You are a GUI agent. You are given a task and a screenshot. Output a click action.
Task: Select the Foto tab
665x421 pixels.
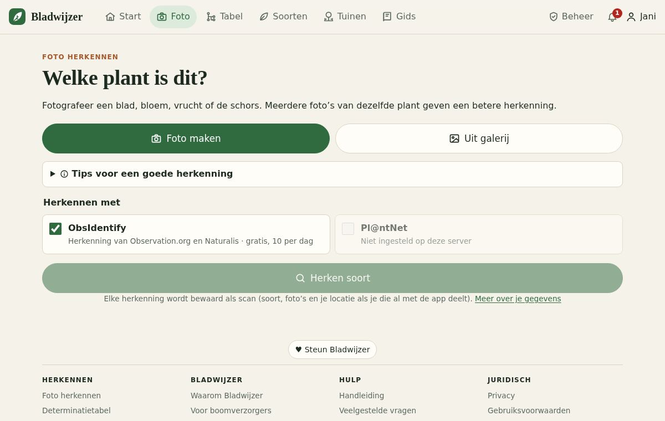point(173,17)
